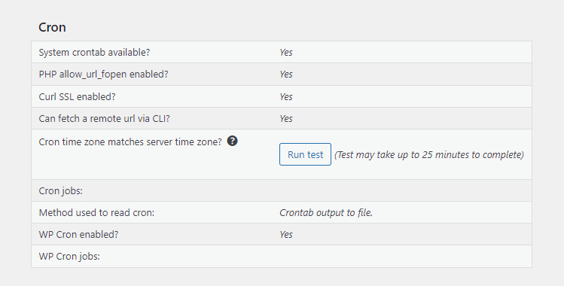This screenshot has width=564, height=286.
Task: Click the Yes value for remote url fetch
Action: [x=286, y=119]
